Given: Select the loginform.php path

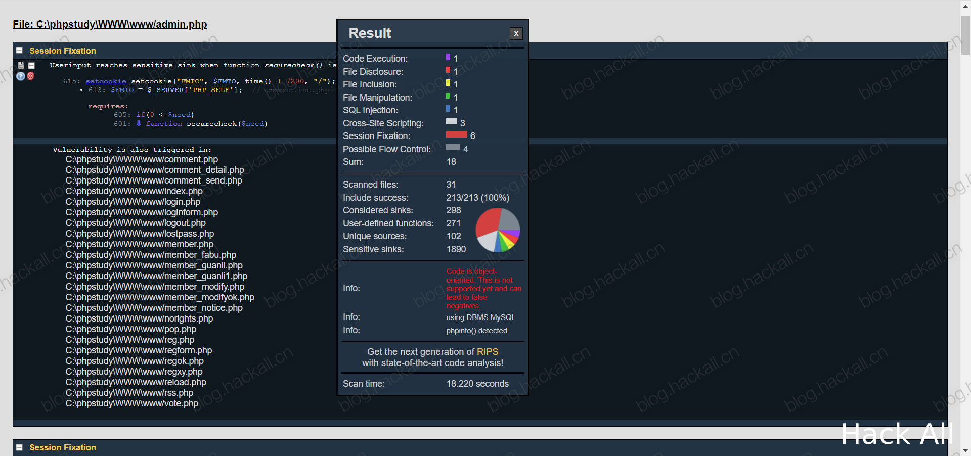Looking at the screenshot, I should pyautogui.click(x=142, y=212).
